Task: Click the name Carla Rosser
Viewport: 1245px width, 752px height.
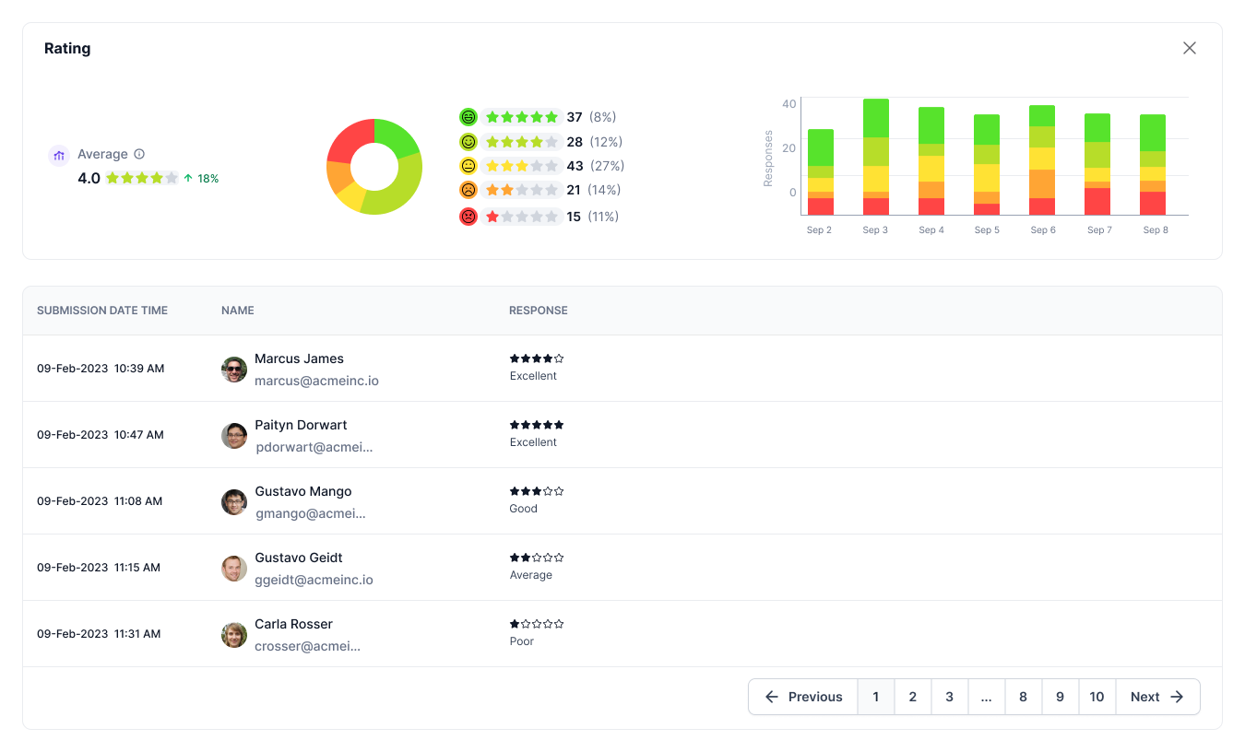Action: pyautogui.click(x=294, y=624)
